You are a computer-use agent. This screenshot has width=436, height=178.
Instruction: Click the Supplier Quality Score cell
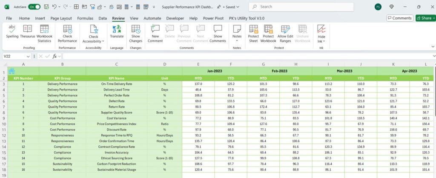coord(117,113)
